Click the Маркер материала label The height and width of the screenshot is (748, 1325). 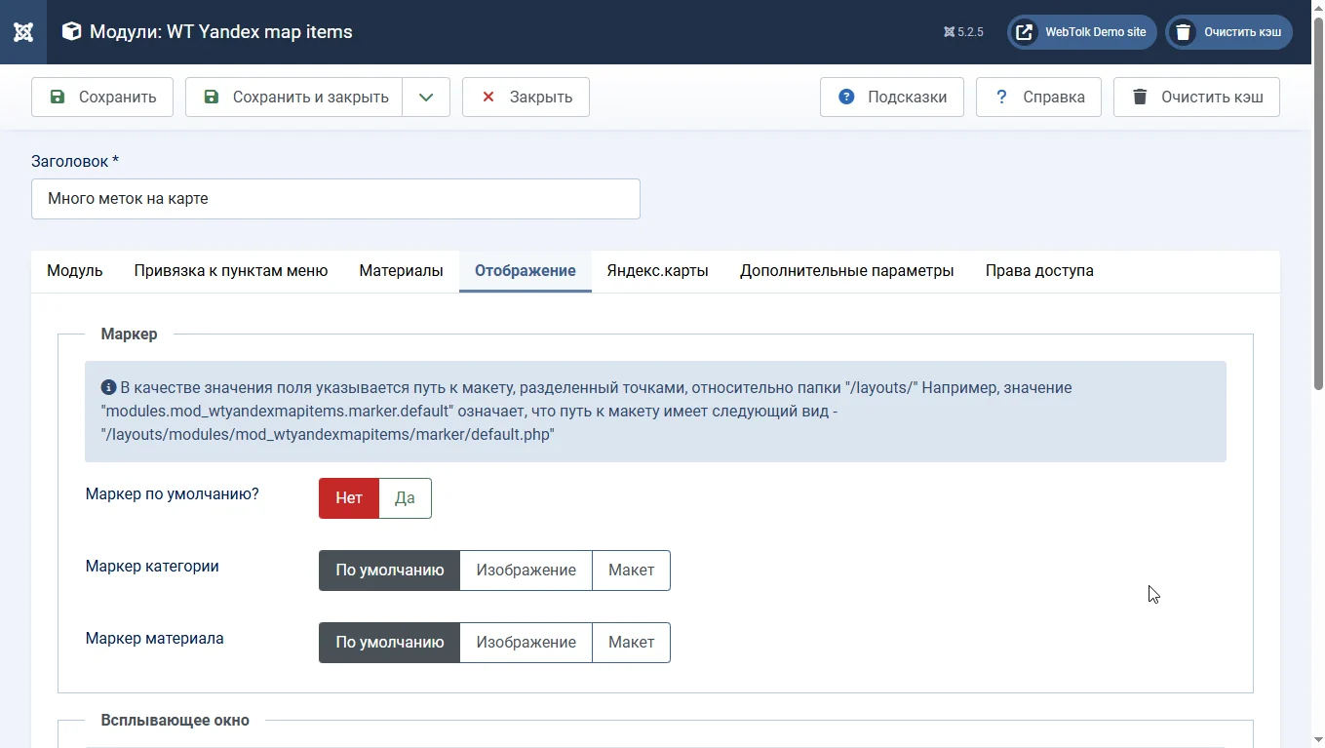[155, 639]
